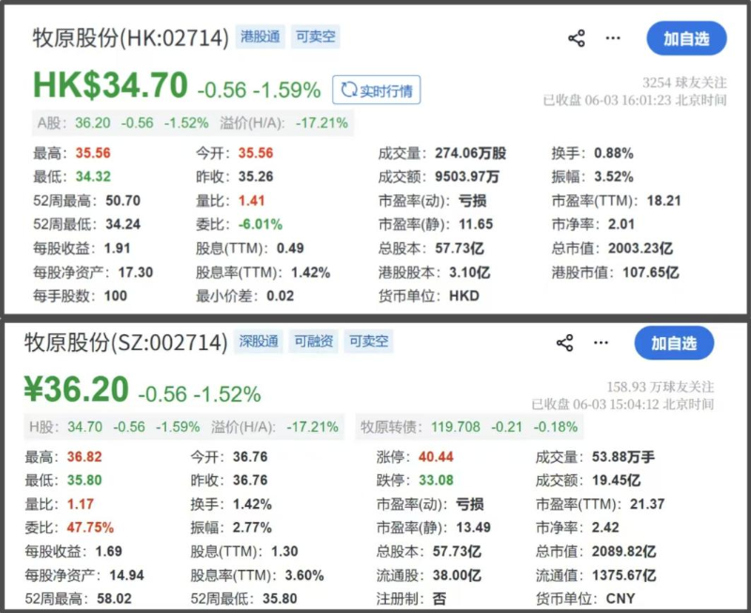Click 加自选 button for HK:02714
This screenshot has width=751, height=613.
686,38
